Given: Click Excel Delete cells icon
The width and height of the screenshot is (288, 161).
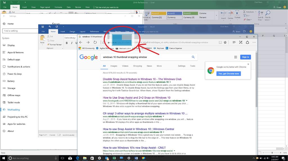Looking at the screenshot, I should click(230, 15).
